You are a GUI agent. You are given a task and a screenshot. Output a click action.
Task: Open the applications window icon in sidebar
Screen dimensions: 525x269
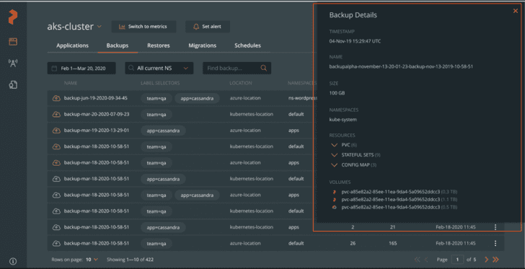pos(13,42)
